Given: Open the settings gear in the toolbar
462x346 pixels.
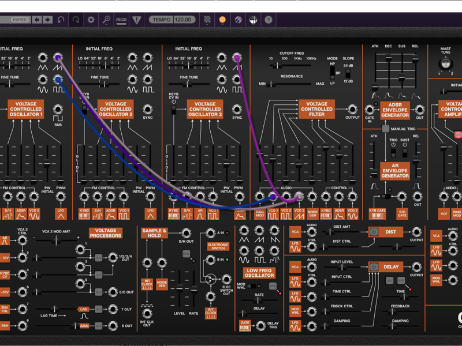Looking at the screenshot, I should tap(91, 20).
